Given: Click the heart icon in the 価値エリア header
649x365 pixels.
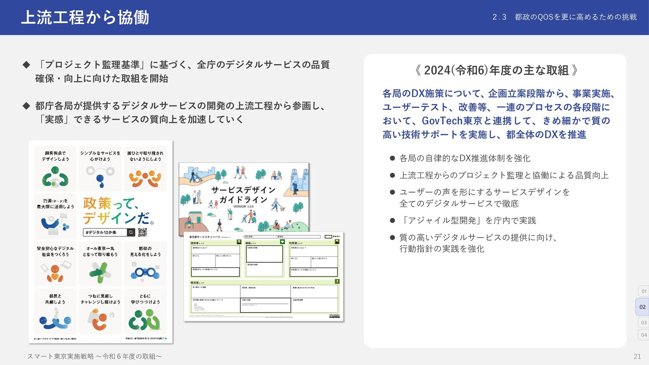Looking at the screenshot, I should 282,242.
